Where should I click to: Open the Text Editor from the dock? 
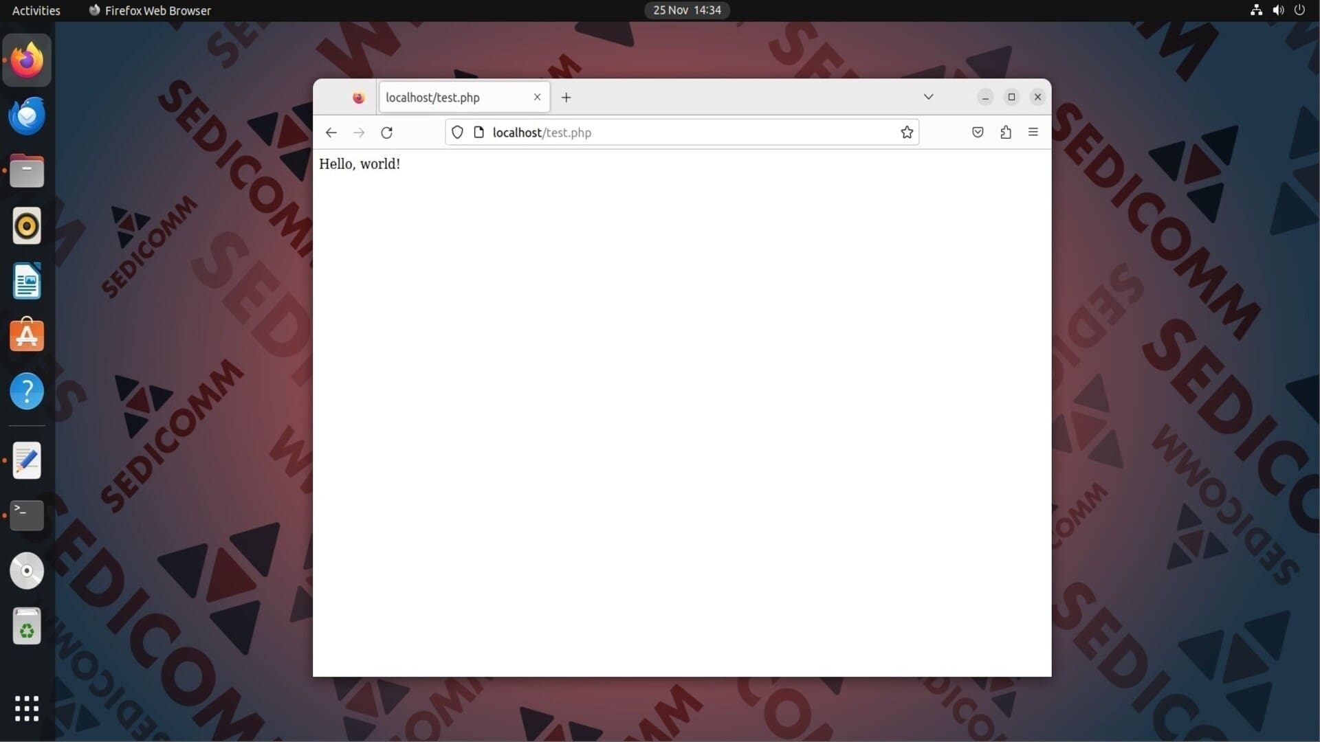(27, 460)
